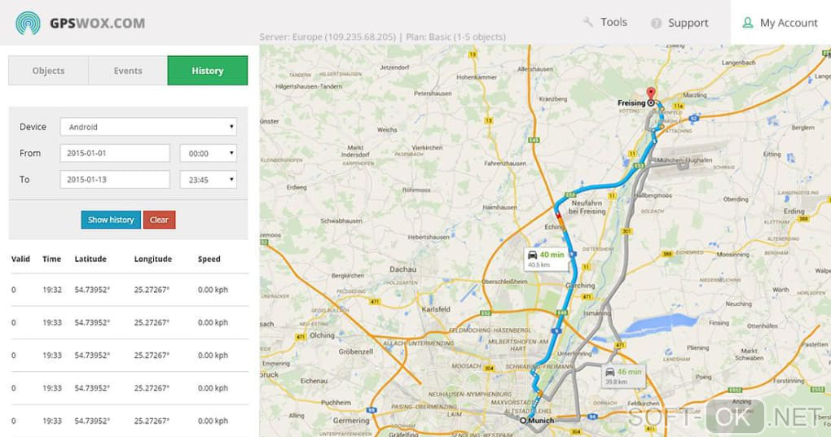Click the Gröbenzell label on the map

(356, 352)
